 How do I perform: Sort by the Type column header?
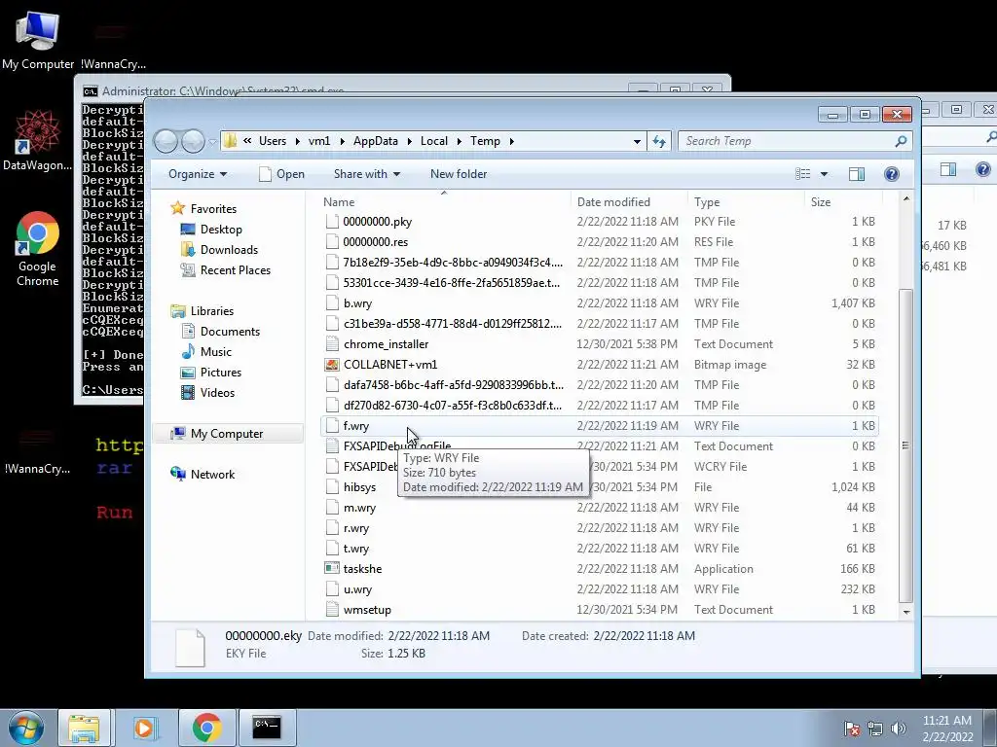coord(746,202)
